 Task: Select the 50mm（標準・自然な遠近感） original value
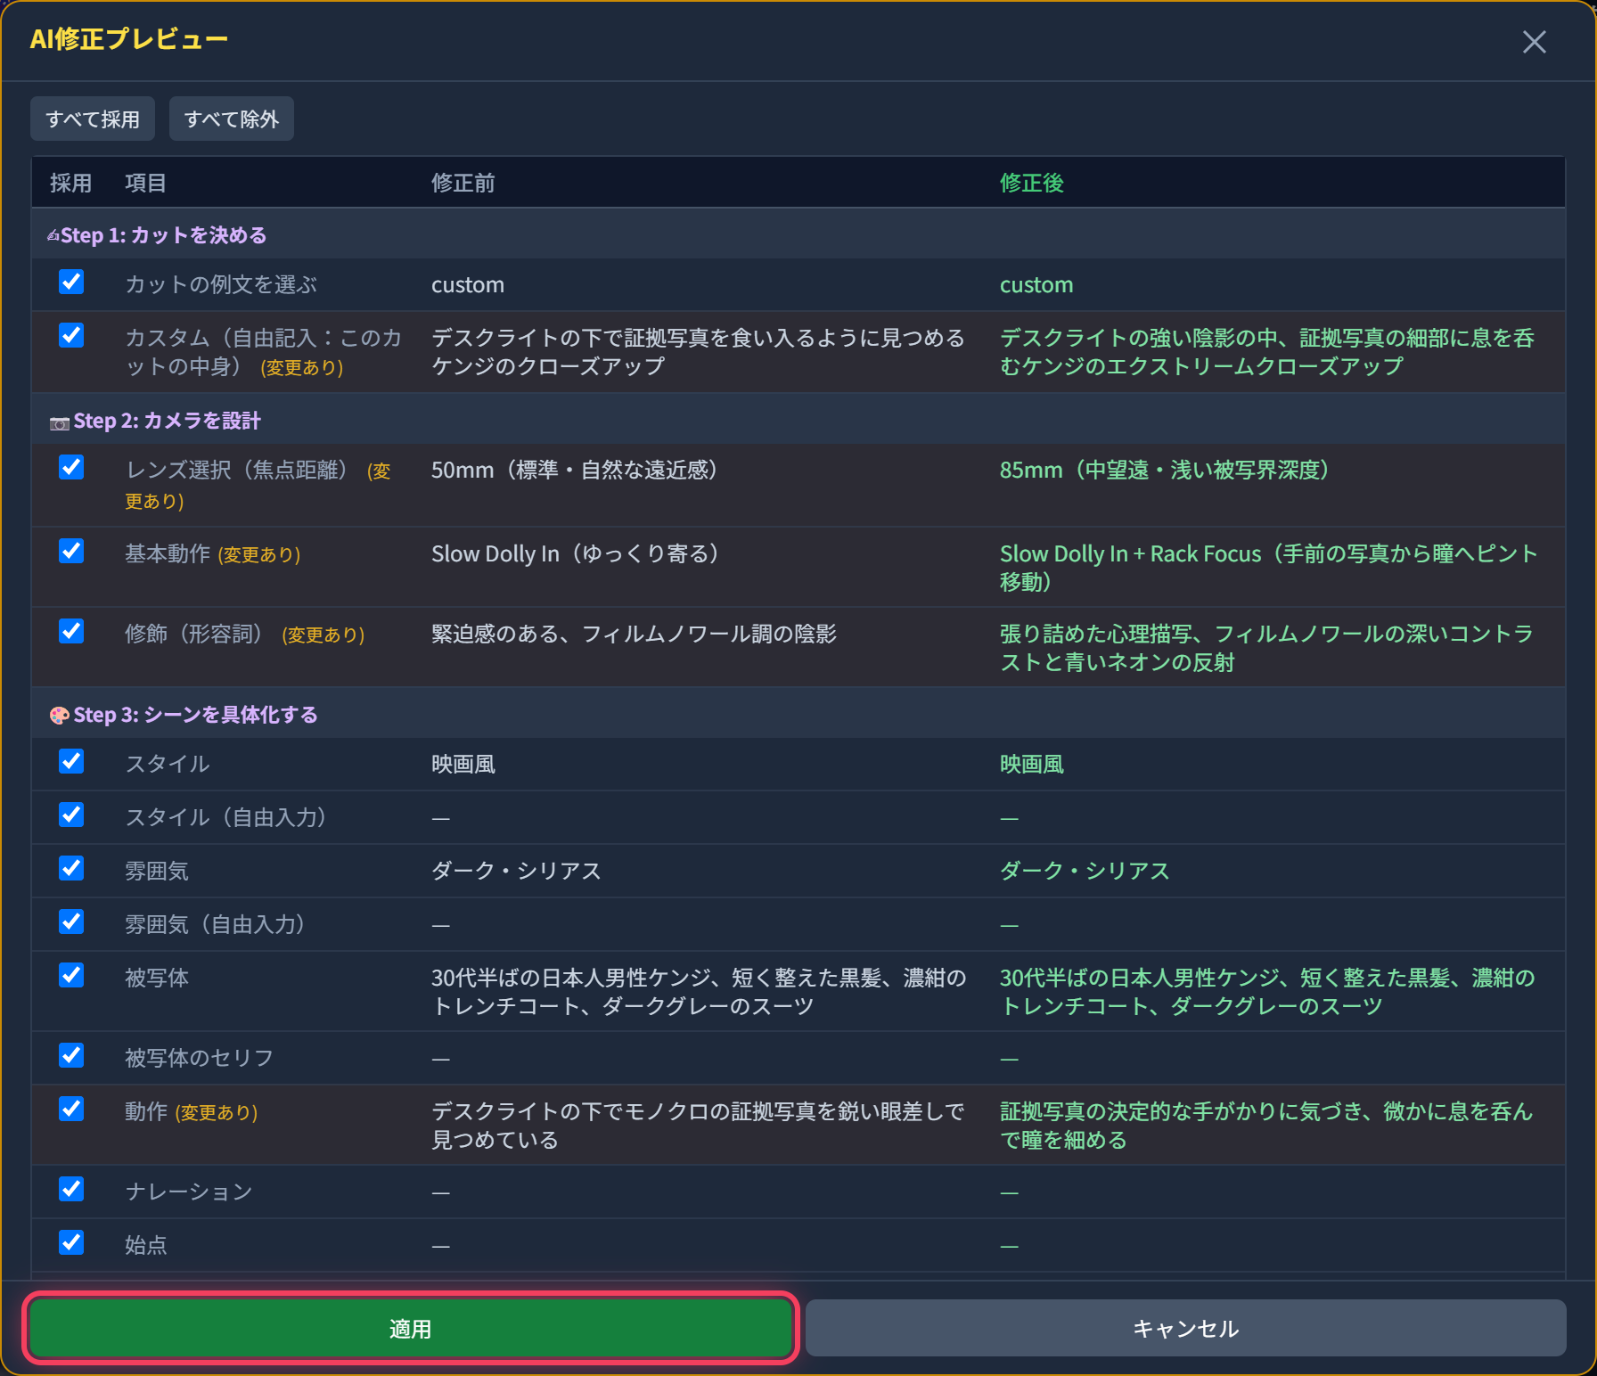pos(575,470)
